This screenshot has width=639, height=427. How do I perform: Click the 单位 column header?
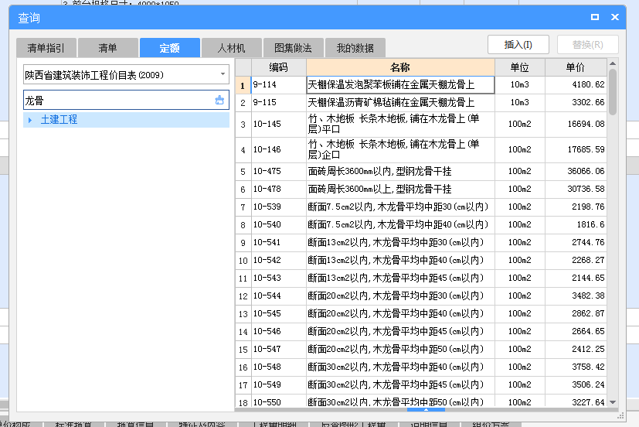point(520,67)
